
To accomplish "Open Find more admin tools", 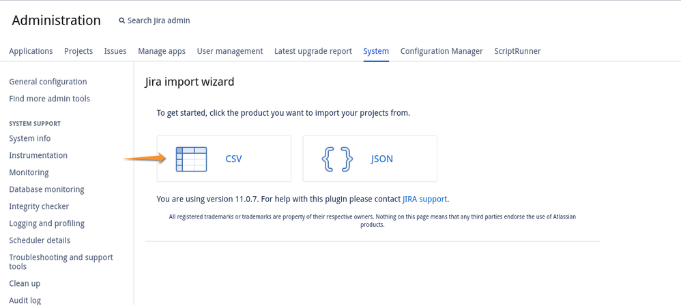I will pos(50,99).
